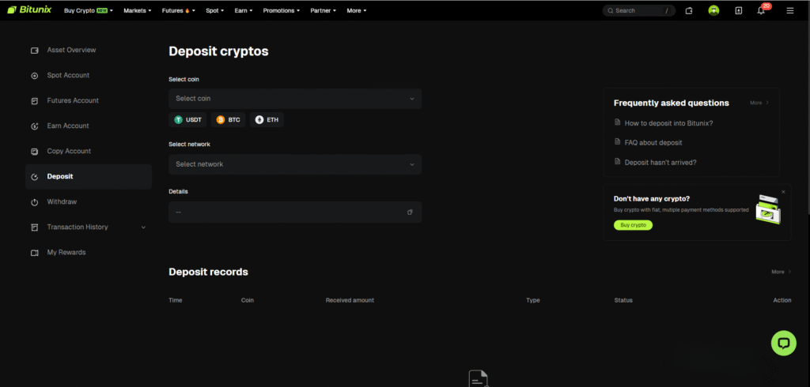Image resolution: width=810 pixels, height=387 pixels.
Task: Open the hamburger menu icon
Action: point(789,11)
